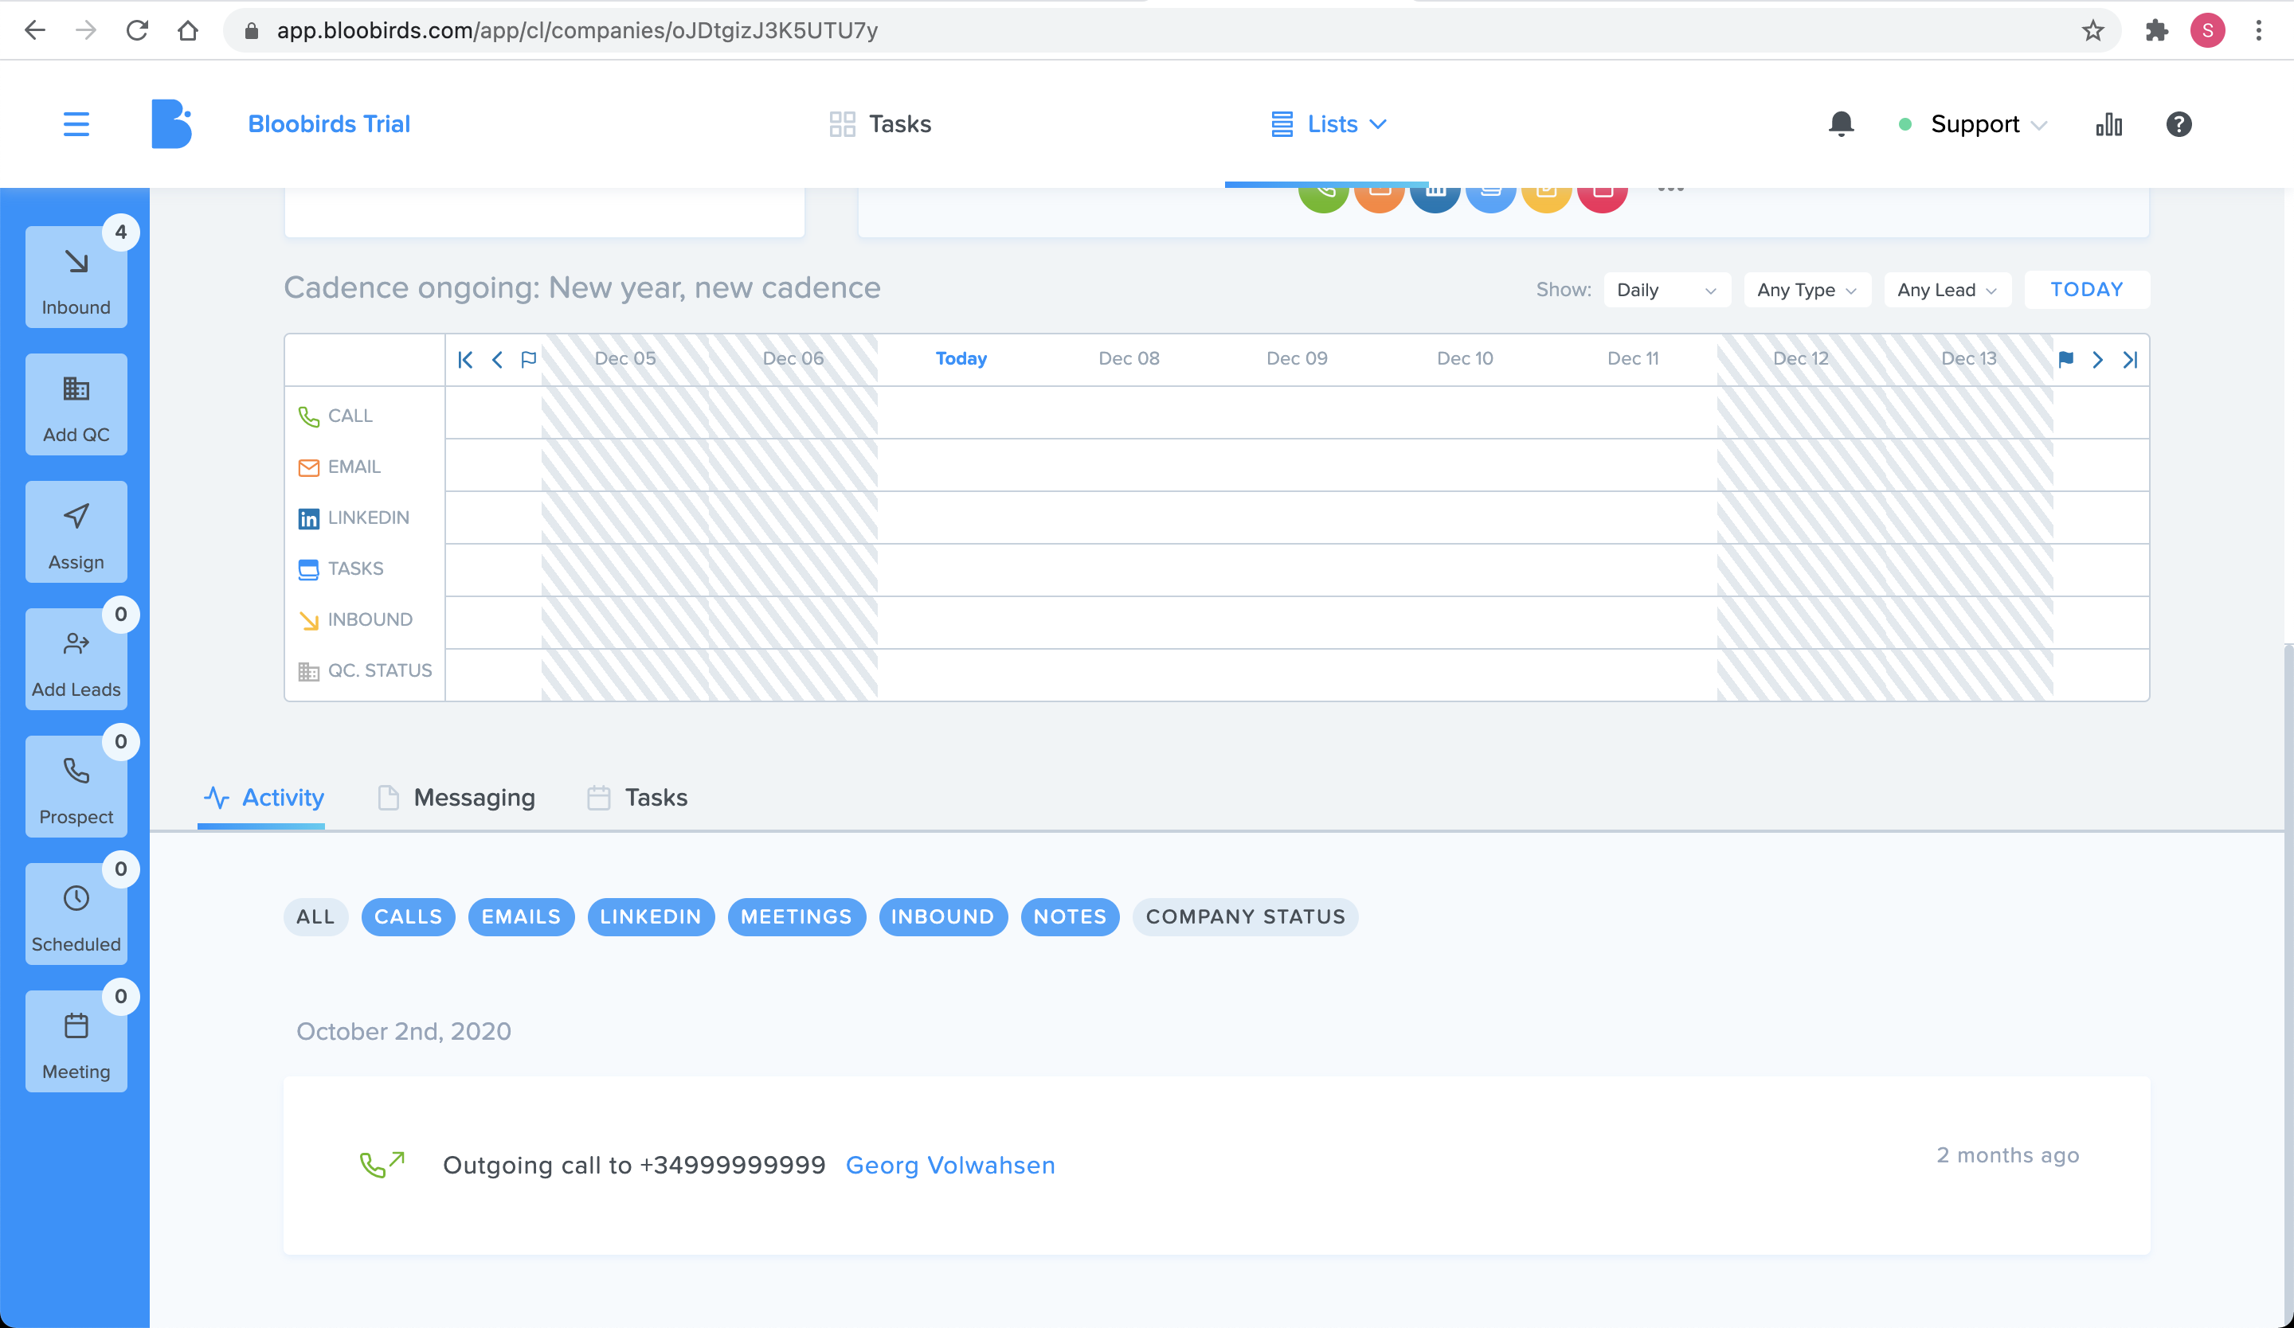The height and width of the screenshot is (1328, 2294).
Task: Toggle the COMPANY STATUS filter
Action: coord(1245,917)
